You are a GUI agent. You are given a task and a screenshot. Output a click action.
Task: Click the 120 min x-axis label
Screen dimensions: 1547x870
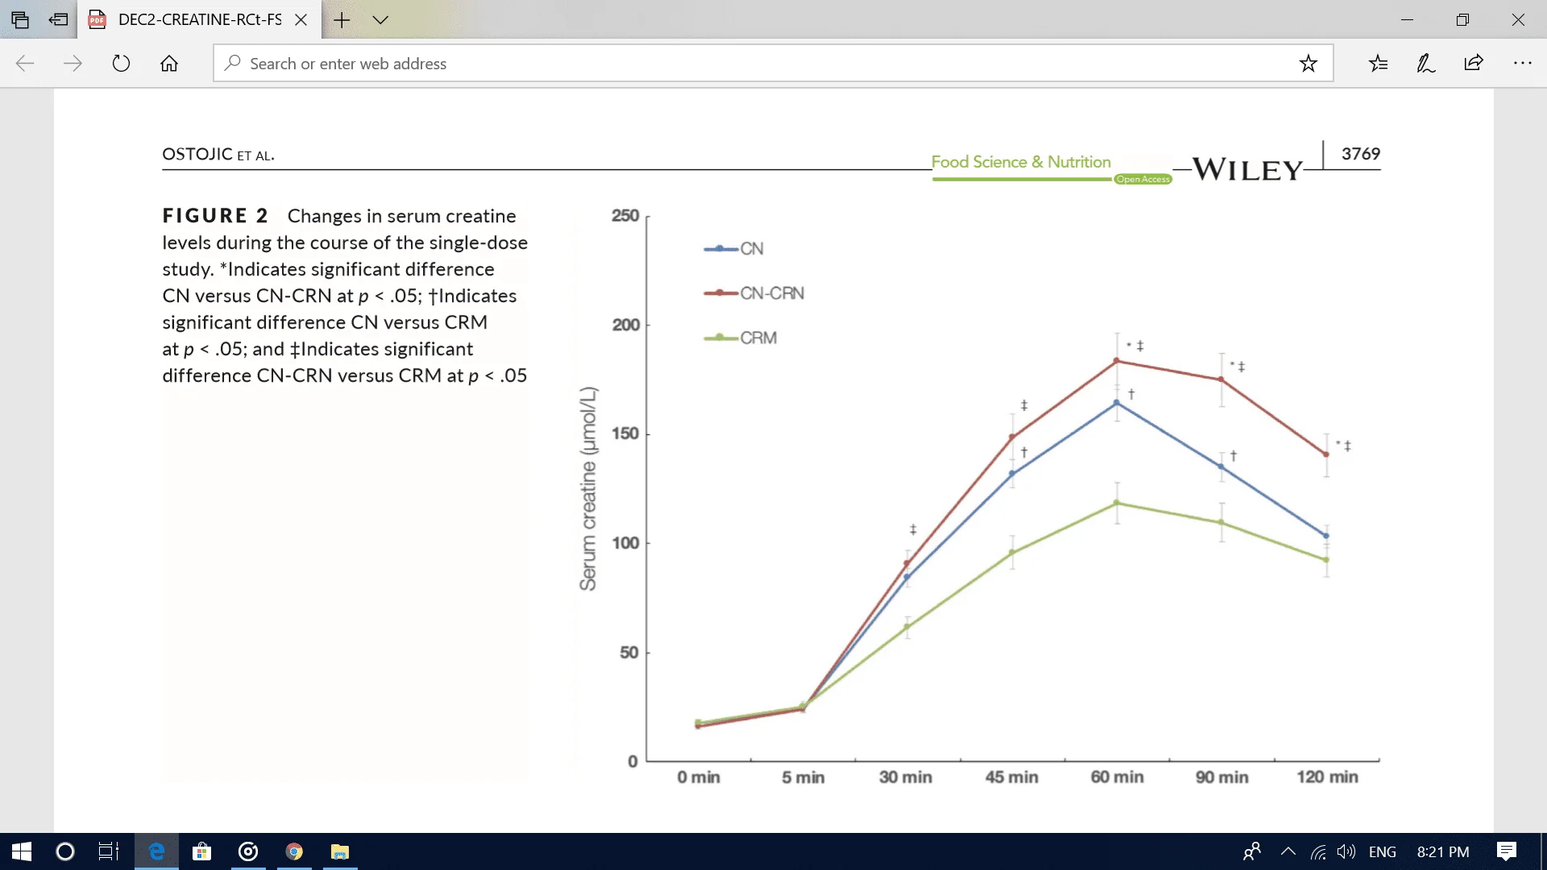point(1327,777)
